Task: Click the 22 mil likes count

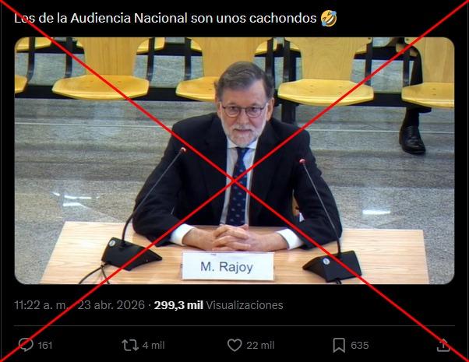Action: tap(260, 345)
